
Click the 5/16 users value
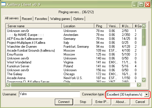coord(125,66)
